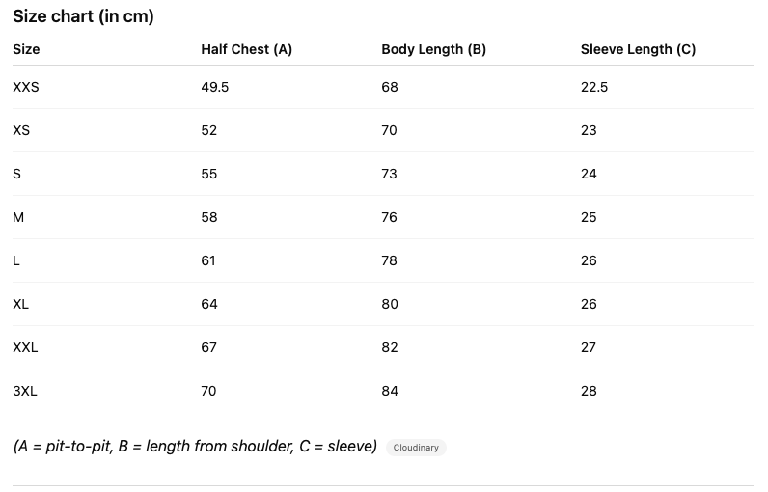Click the Cloudinary badge below the table

click(416, 448)
